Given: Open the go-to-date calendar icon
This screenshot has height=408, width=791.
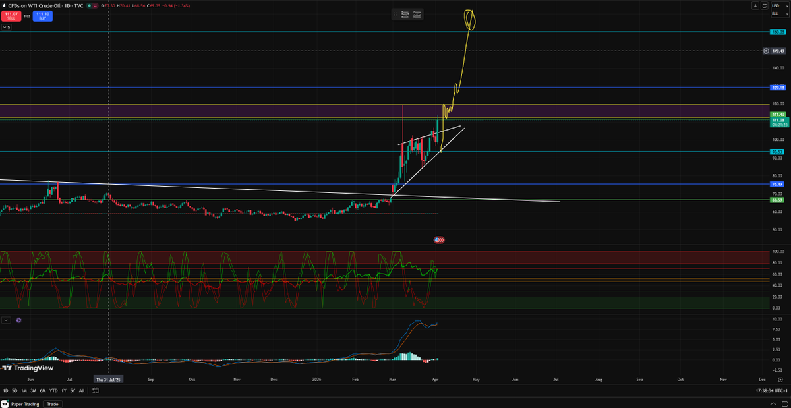Looking at the screenshot, I should [x=96, y=390].
